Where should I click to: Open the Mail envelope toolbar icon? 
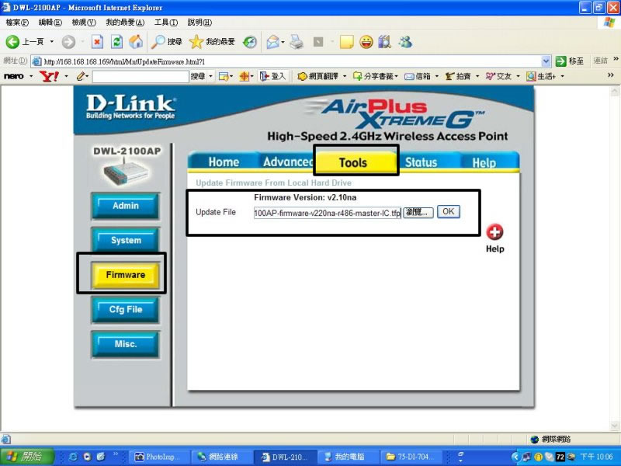pos(272,42)
